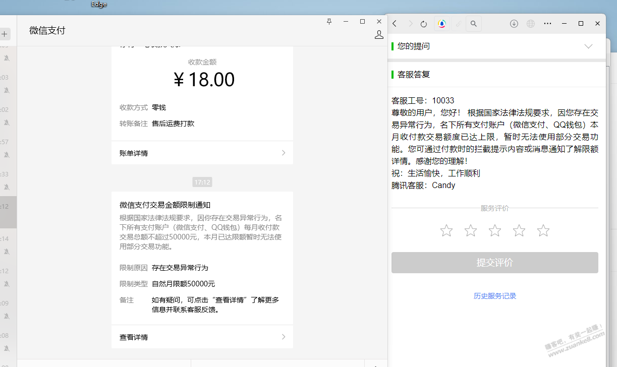Open the muted chat row timestamped :03
This screenshot has height=367, width=617.
pyautogui.click(x=8, y=84)
